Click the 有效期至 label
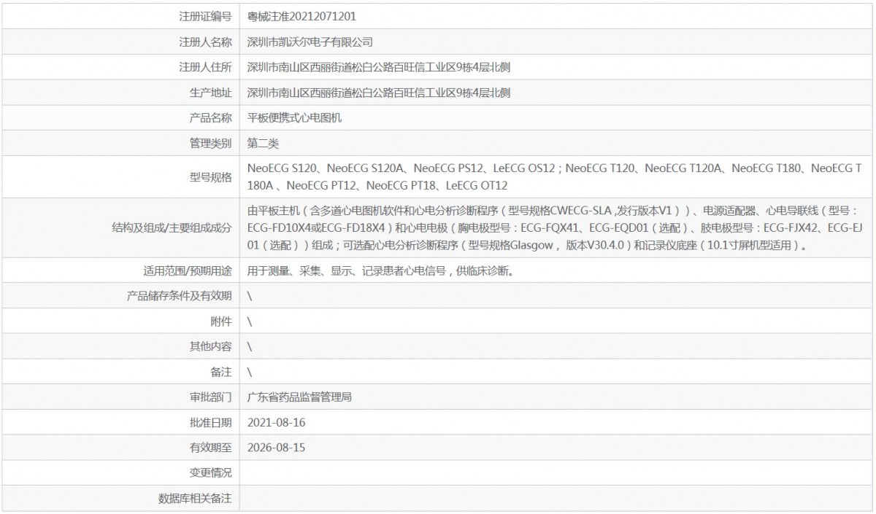This screenshot has width=876, height=514. point(210,448)
